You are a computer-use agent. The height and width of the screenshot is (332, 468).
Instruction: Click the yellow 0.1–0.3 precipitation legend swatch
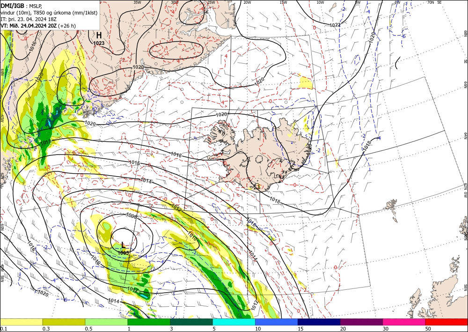(x=21, y=322)
